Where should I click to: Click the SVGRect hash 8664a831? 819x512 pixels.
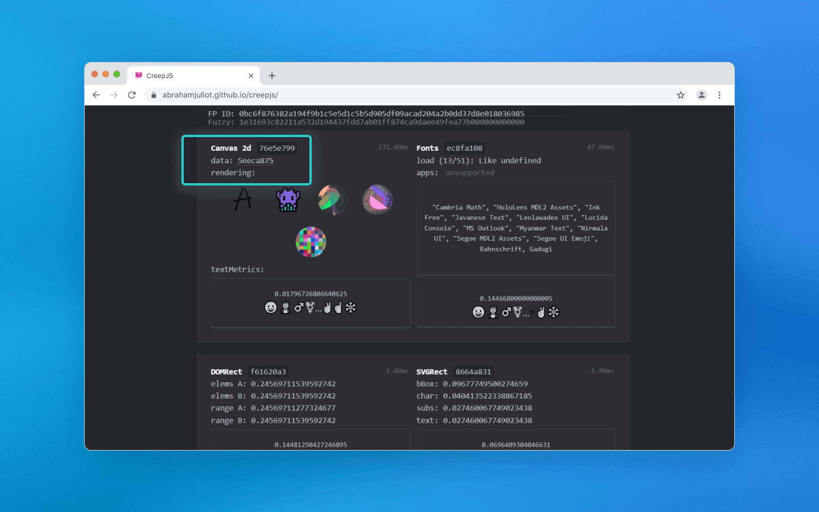[473, 371]
